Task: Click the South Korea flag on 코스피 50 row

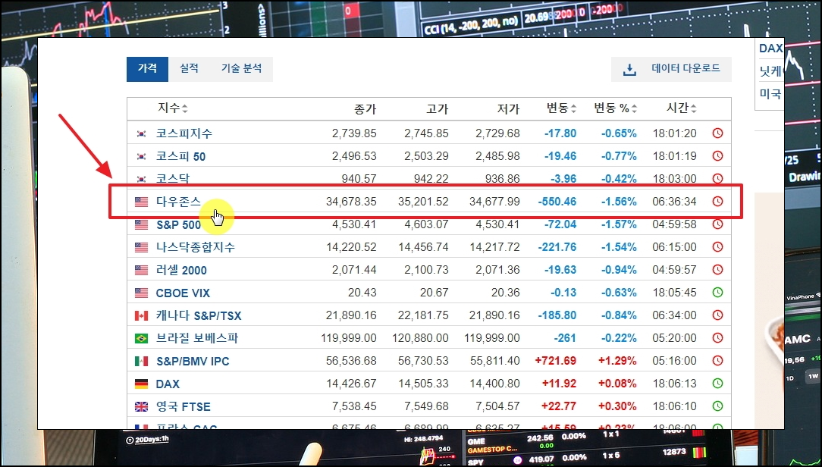Action: [141, 156]
